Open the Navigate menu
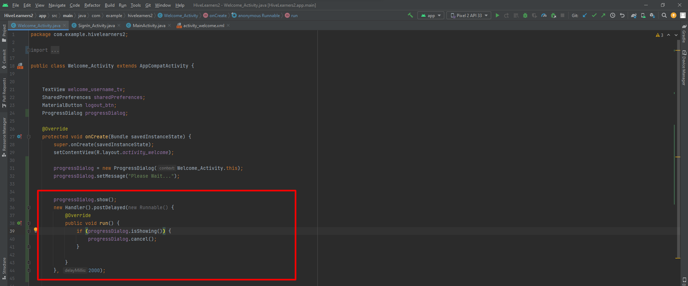The width and height of the screenshot is (688, 286). pos(57,5)
